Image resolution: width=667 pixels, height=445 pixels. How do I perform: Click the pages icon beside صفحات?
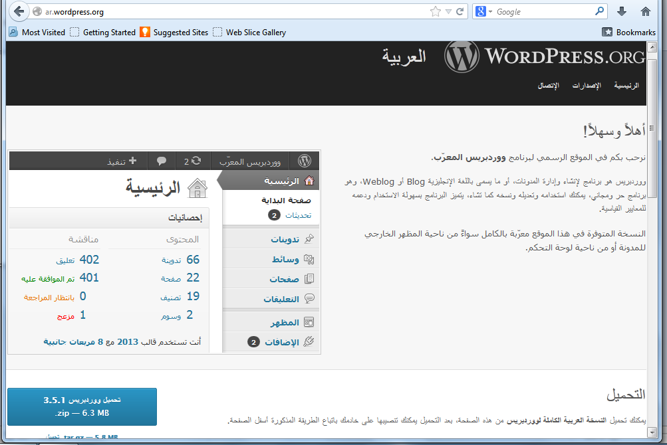(x=309, y=279)
